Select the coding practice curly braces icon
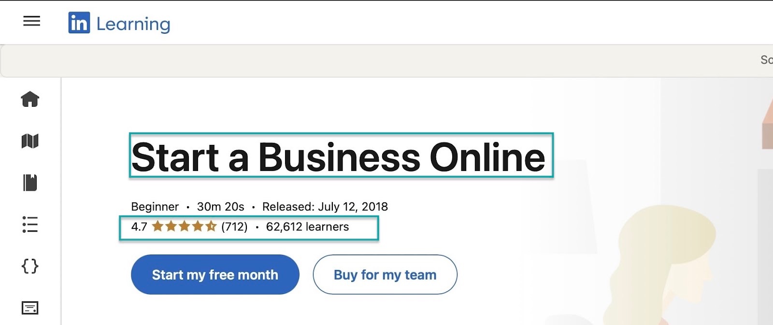This screenshot has height=325, width=773. coord(30,266)
